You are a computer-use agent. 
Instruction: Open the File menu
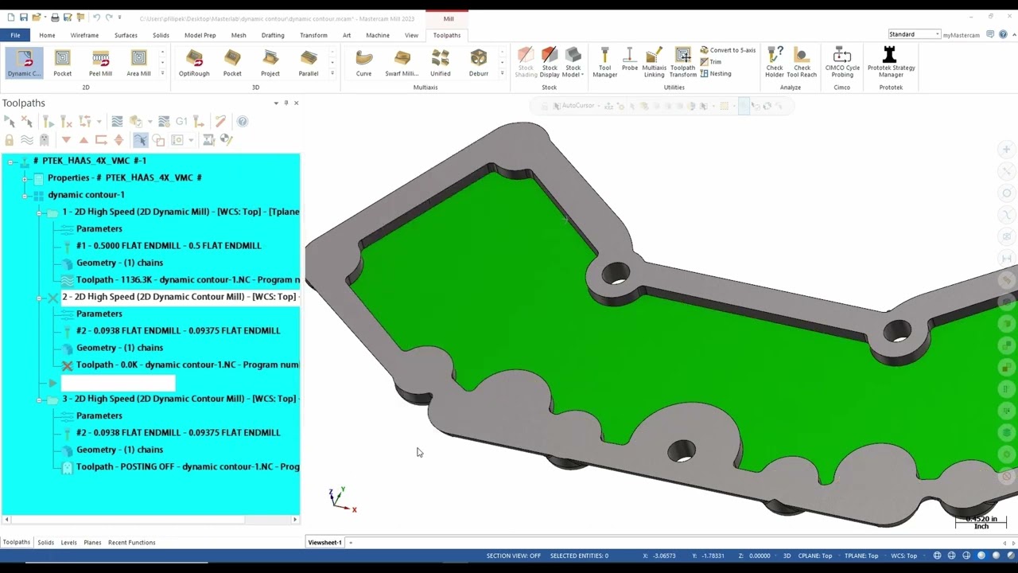pos(15,35)
